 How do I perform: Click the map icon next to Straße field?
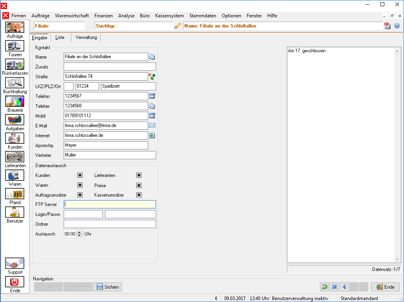152,77
